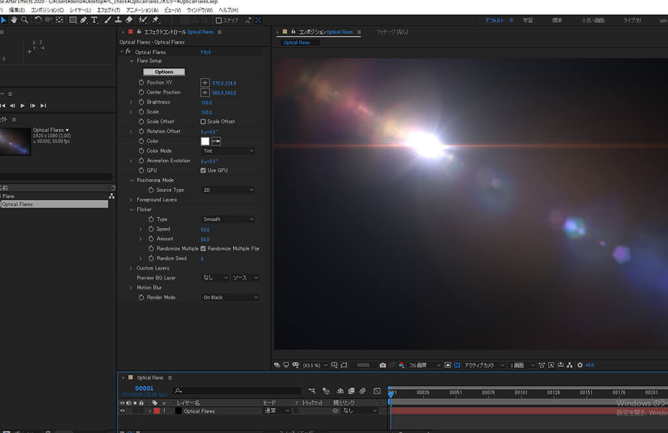Click the リセット reset link
Screen dimensions: 668x433
click(x=205, y=52)
